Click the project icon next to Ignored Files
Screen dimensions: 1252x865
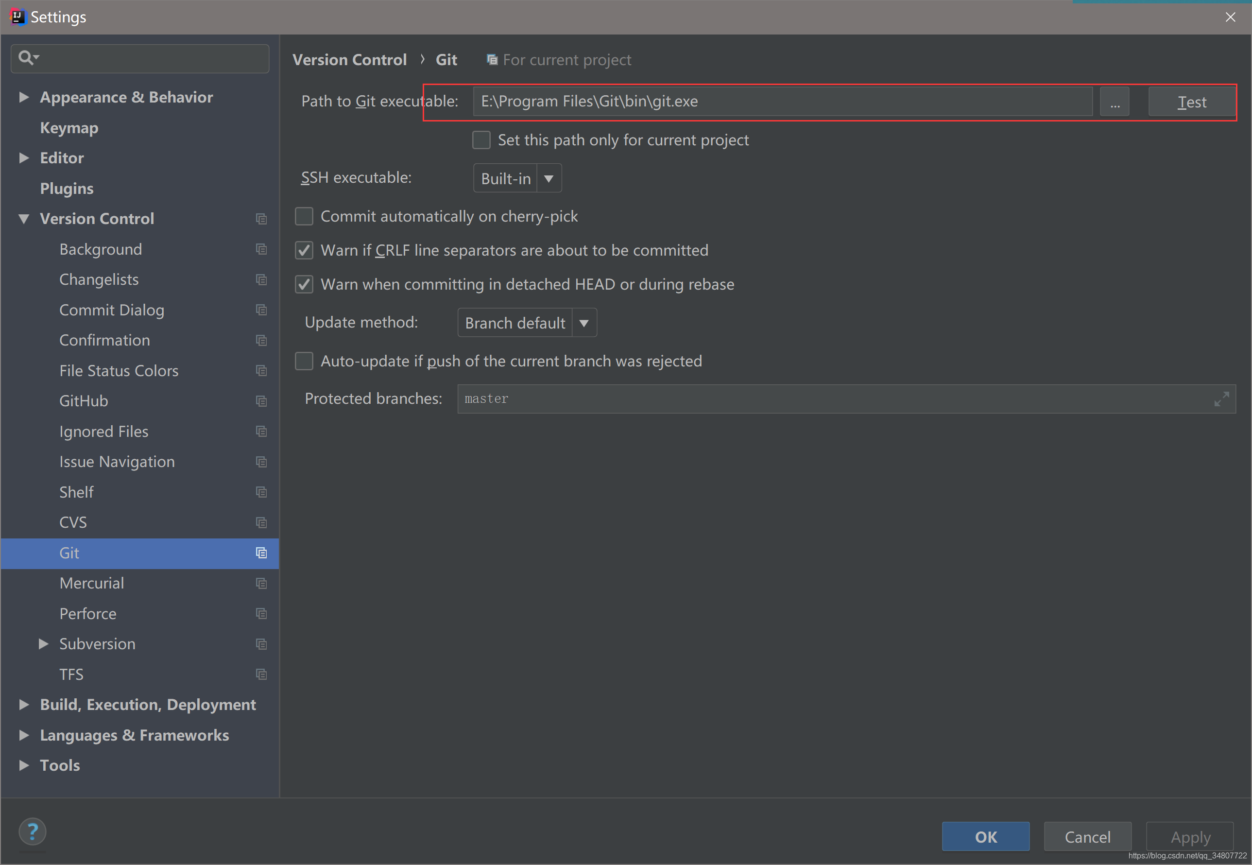pyautogui.click(x=261, y=432)
